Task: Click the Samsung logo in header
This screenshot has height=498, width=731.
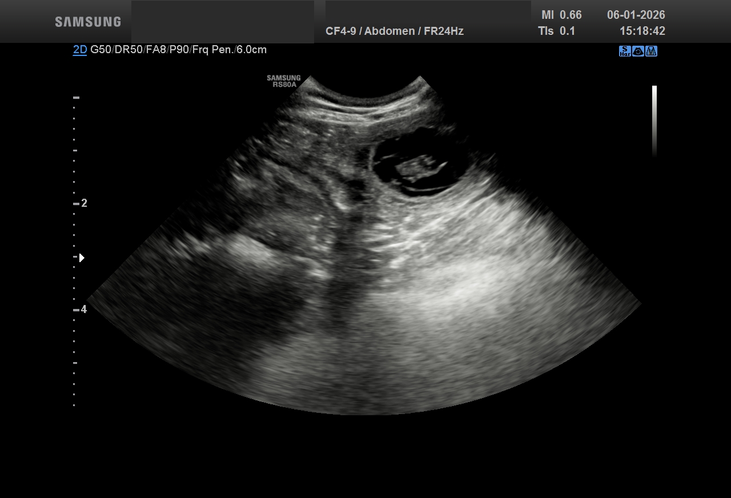Action: click(88, 22)
